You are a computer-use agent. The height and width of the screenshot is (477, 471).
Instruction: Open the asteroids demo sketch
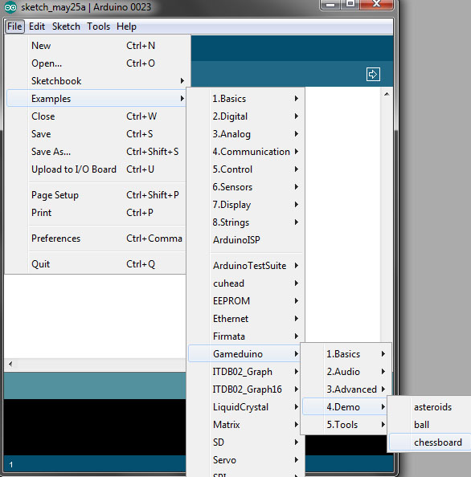pos(430,406)
